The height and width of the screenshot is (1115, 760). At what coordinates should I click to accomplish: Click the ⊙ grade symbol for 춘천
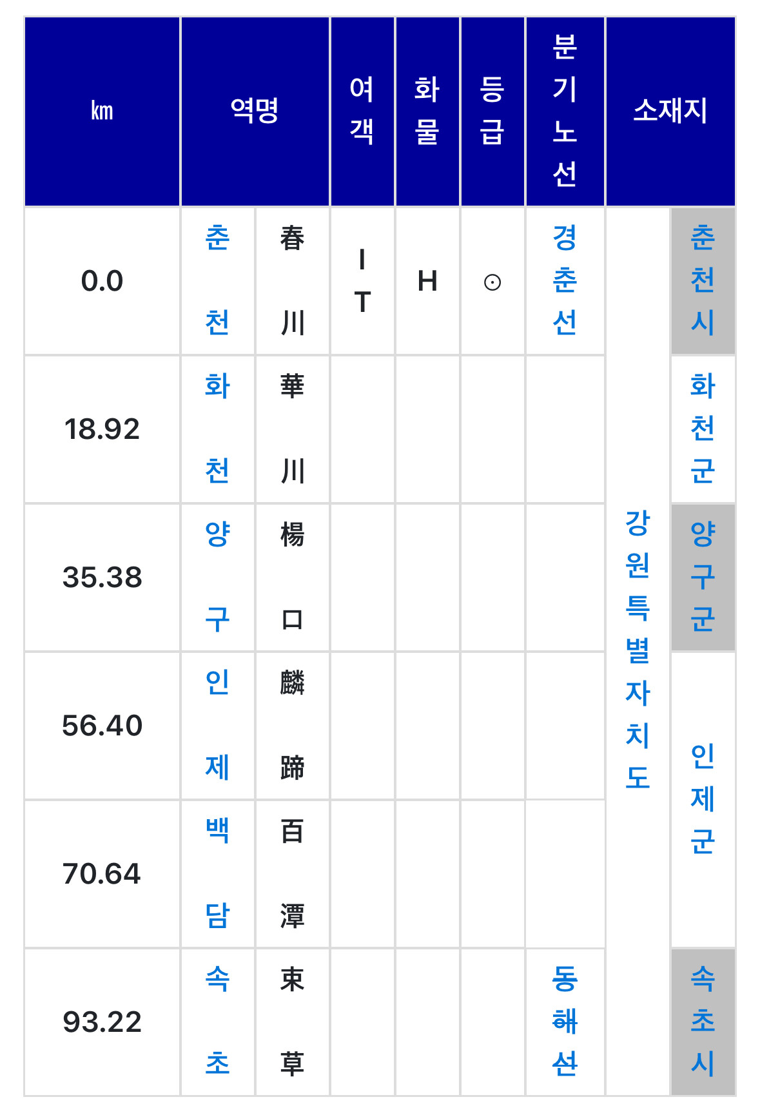492,282
